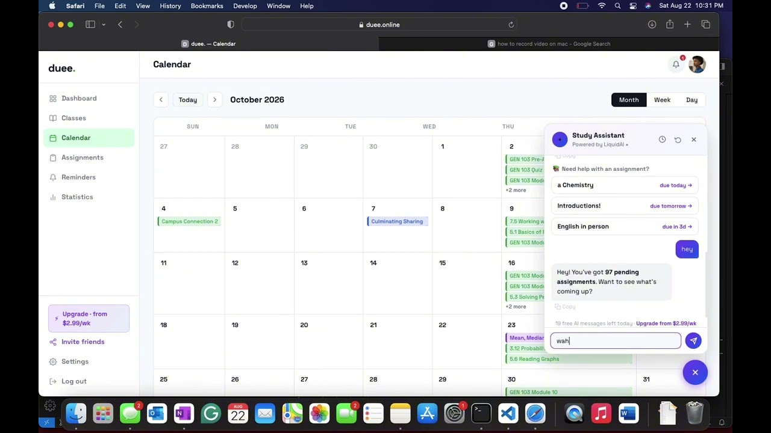Go to previous month arrow
771x433 pixels.
click(x=161, y=100)
